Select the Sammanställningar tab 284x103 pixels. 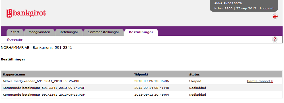point(104,32)
